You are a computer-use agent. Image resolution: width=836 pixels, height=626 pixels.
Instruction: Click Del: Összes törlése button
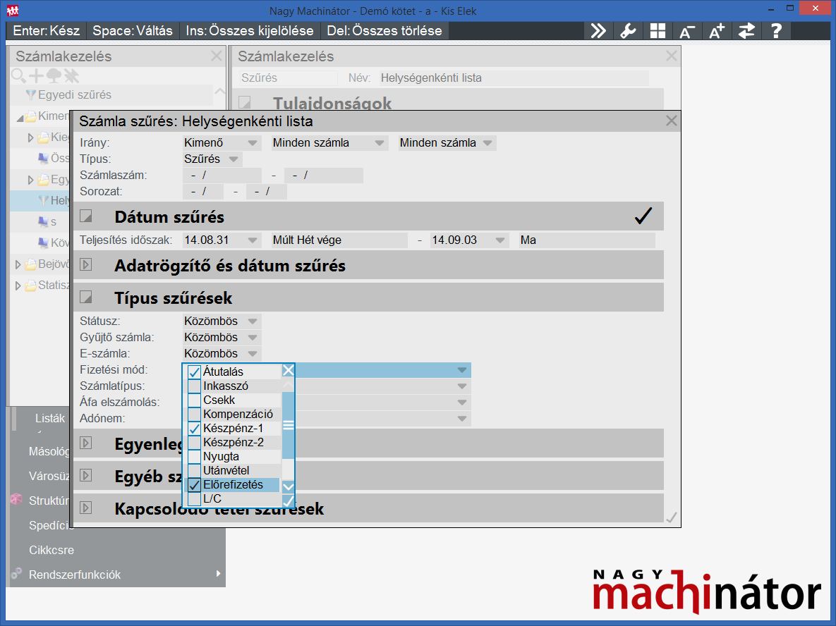(384, 31)
